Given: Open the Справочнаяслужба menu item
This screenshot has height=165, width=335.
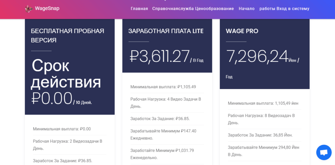Looking at the screenshot, I should (x=173, y=9).
